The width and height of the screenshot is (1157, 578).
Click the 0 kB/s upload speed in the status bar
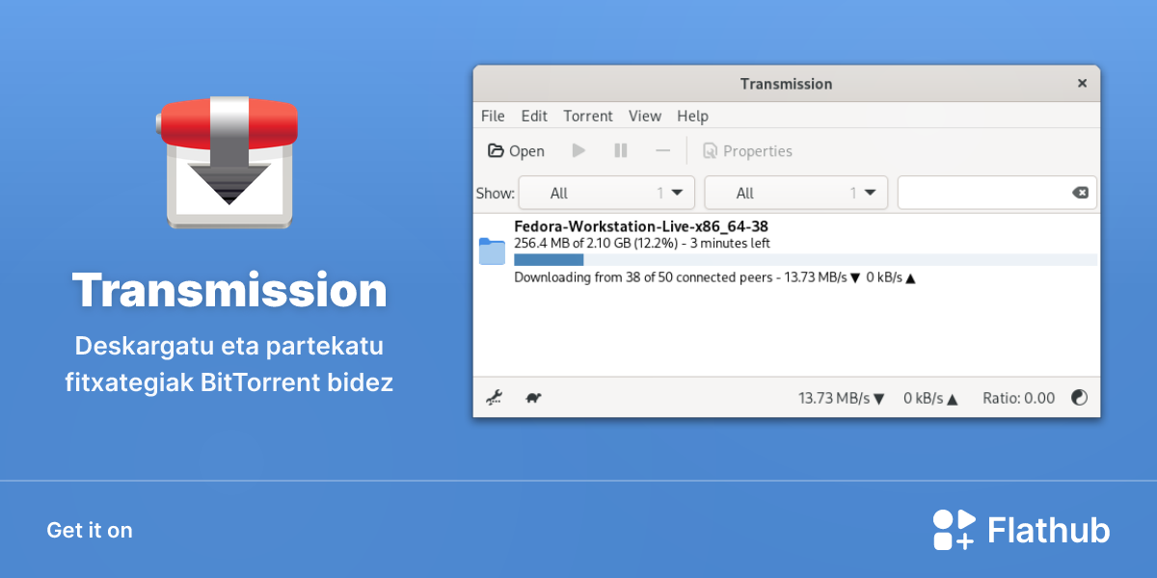click(930, 398)
